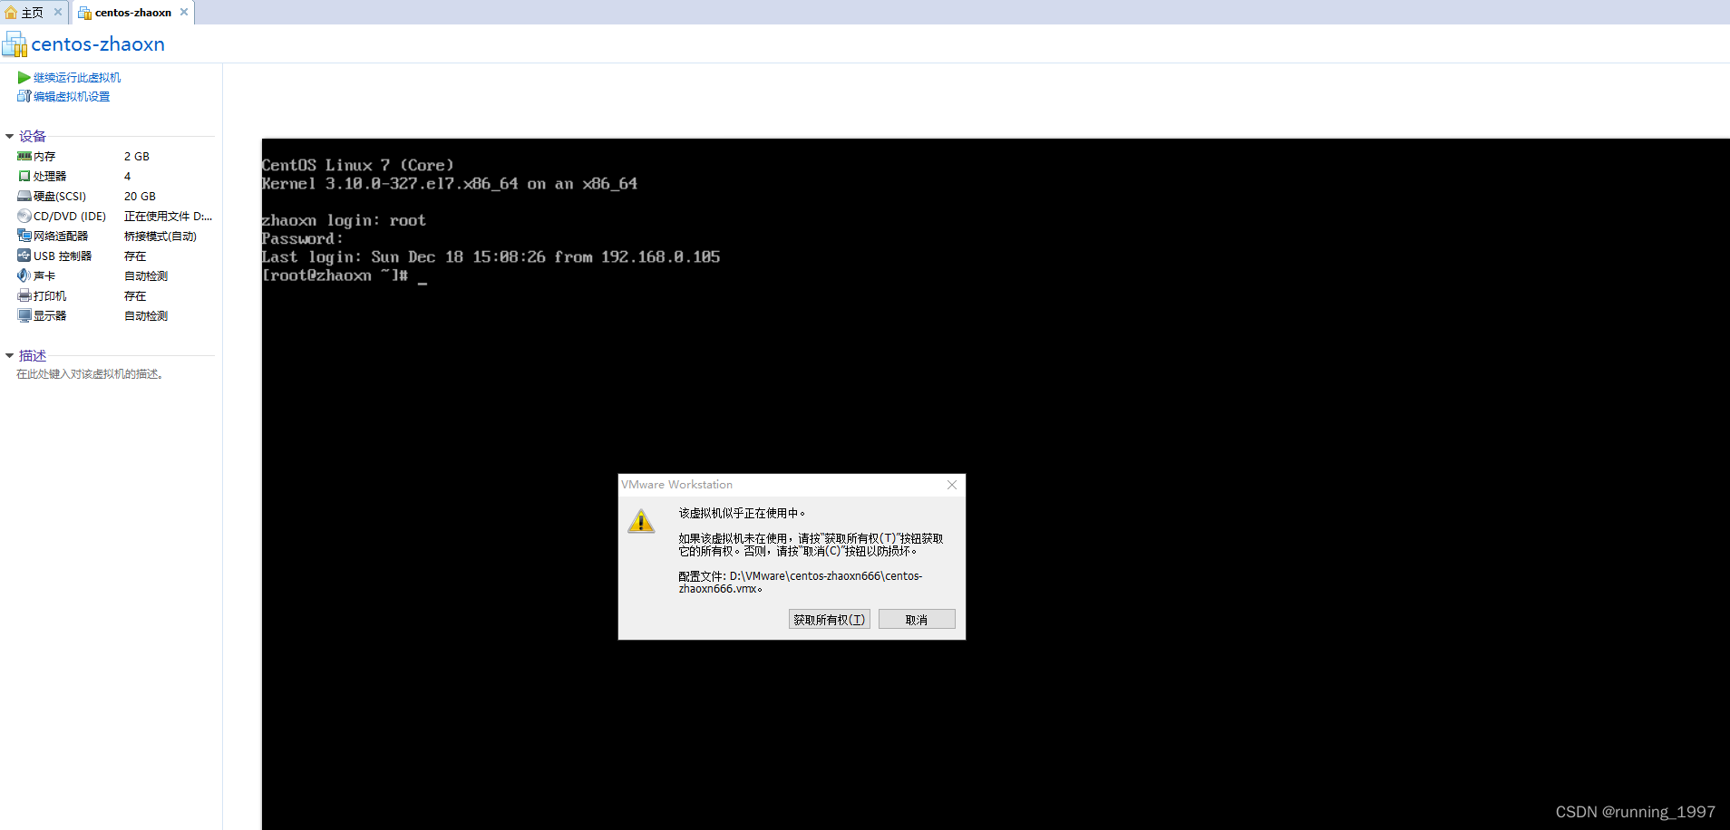The height and width of the screenshot is (830, 1730).
Task: Switch to the 主页 tab
Action: [33, 13]
